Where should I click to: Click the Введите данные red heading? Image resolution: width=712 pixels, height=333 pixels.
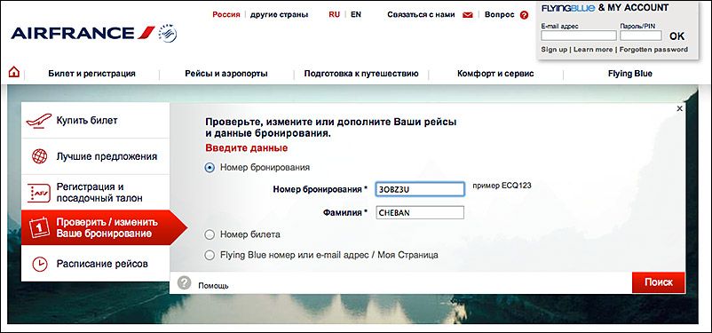247,148
